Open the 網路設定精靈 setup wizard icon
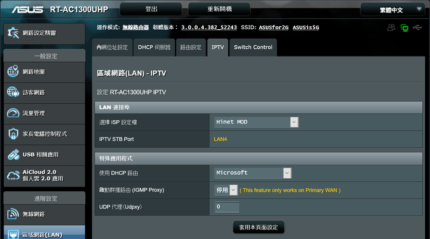This screenshot has height=239, width=430. (x=13, y=33)
